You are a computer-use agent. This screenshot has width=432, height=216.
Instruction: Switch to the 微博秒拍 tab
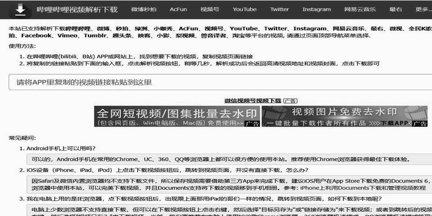(144, 10)
